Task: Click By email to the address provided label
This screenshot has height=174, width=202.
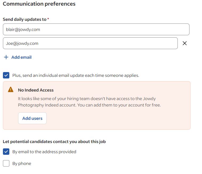Action: (44, 152)
